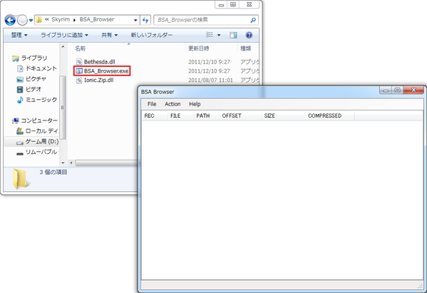Screen dimensions: 427x293
Task: Select ライブラリ in navigation pane
Action: 30,58
